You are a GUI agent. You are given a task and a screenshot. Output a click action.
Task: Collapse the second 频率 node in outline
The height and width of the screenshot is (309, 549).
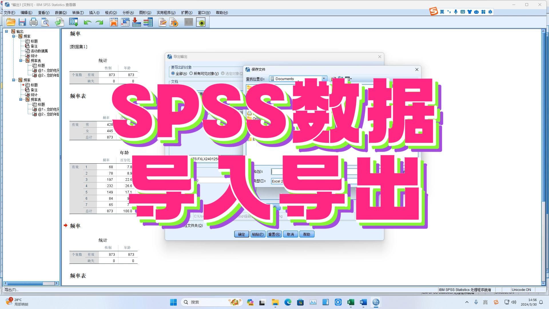[x=13, y=80]
